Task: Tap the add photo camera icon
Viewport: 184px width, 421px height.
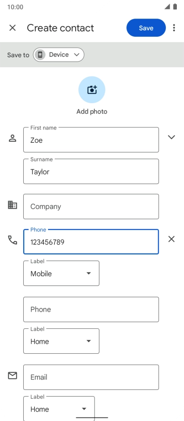Action: 92,90
